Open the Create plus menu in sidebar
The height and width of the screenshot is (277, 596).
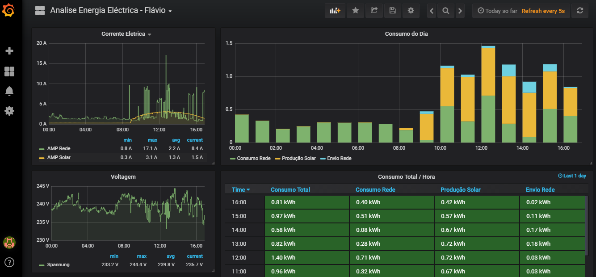coord(9,51)
